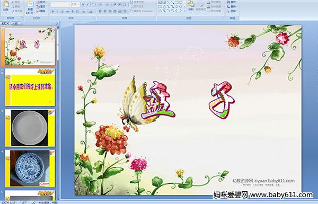Click the Delete slide button

pos(41,11)
